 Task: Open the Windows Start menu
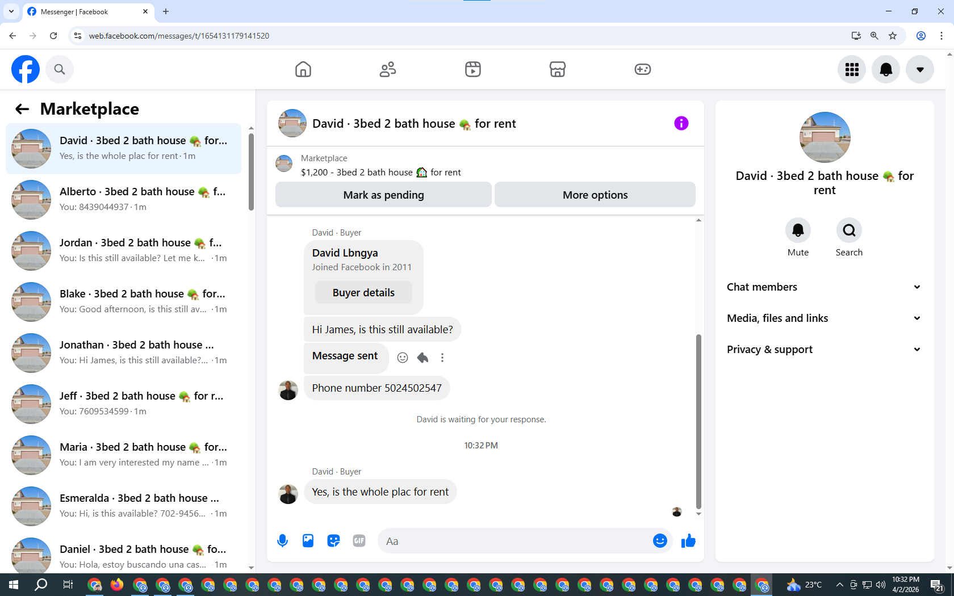[14, 585]
